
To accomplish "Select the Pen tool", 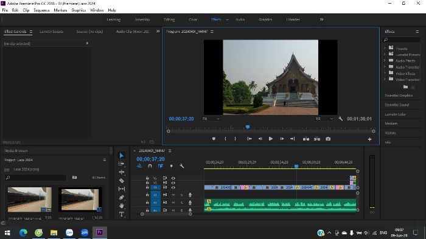I will (x=122, y=198).
